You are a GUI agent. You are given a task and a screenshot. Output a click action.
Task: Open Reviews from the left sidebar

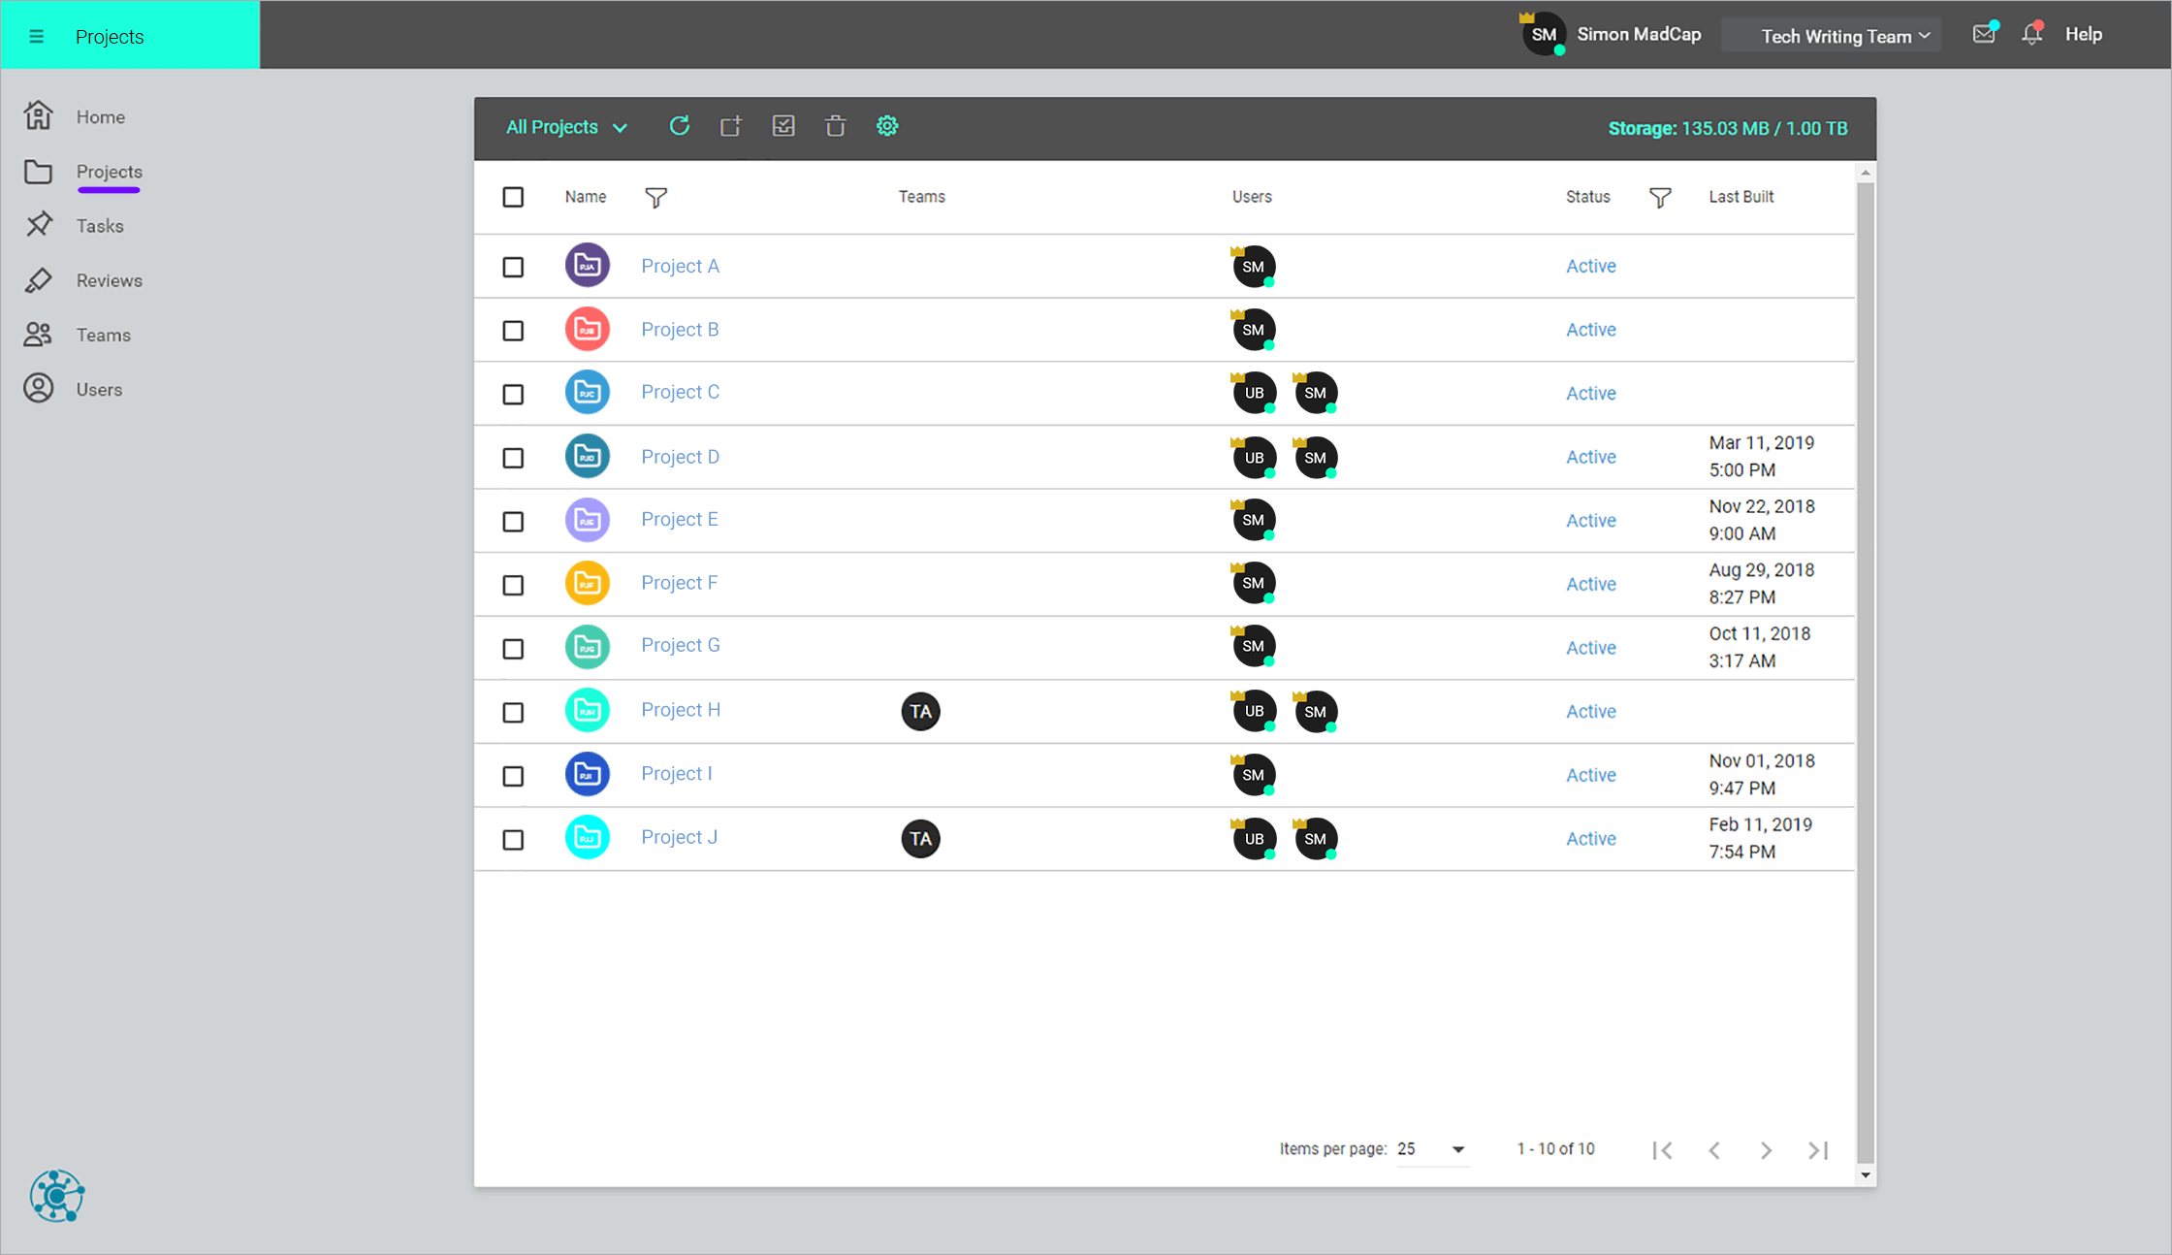(x=110, y=279)
